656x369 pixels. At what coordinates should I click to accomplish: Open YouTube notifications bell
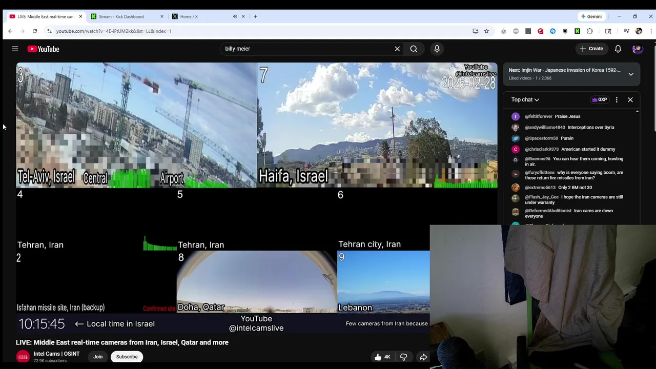click(x=618, y=49)
